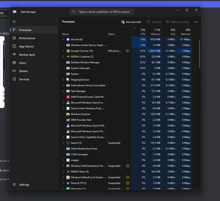Click the Windows Explorer folder icon
The height and width of the screenshot is (201, 220).
tap(68, 114)
